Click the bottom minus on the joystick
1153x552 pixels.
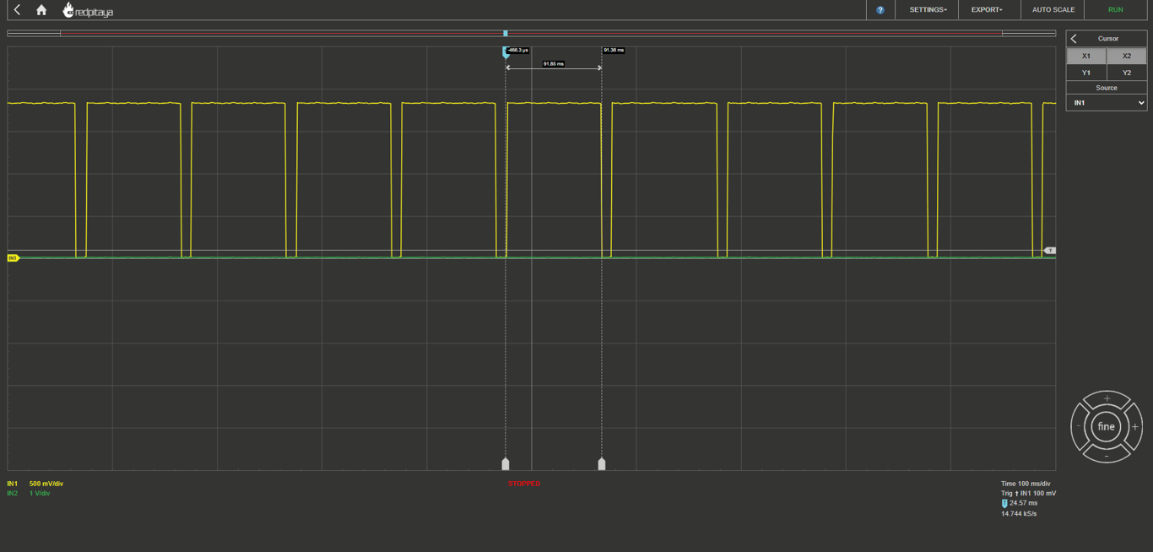click(x=1107, y=455)
